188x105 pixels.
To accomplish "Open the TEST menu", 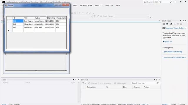I will [x=75, y=6].
